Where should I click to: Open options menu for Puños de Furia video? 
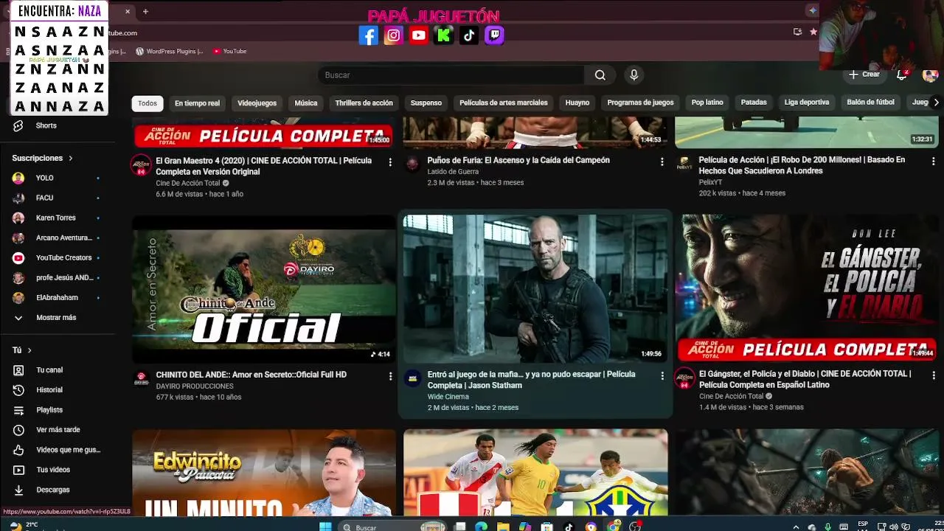pyautogui.click(x=662, y=162)
